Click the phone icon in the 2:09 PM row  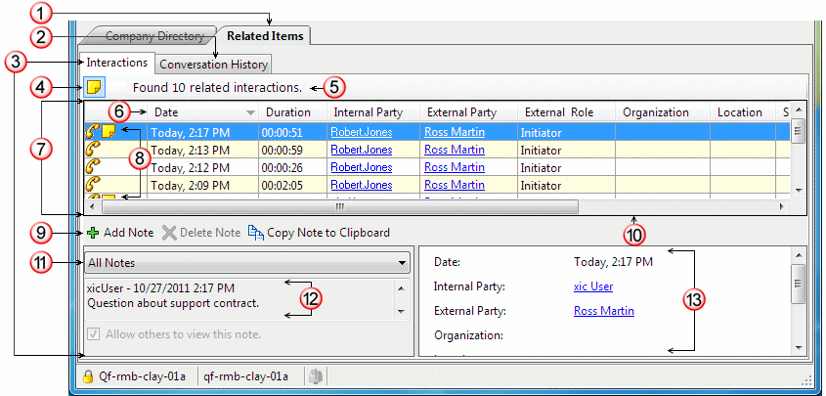[95, 185]
